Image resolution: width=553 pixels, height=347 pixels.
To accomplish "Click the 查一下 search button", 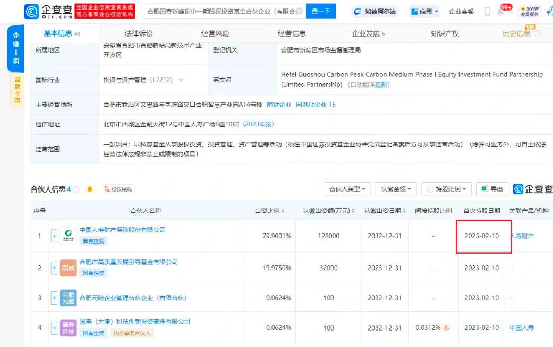I will pyautogui.click(x=320, y=11).
